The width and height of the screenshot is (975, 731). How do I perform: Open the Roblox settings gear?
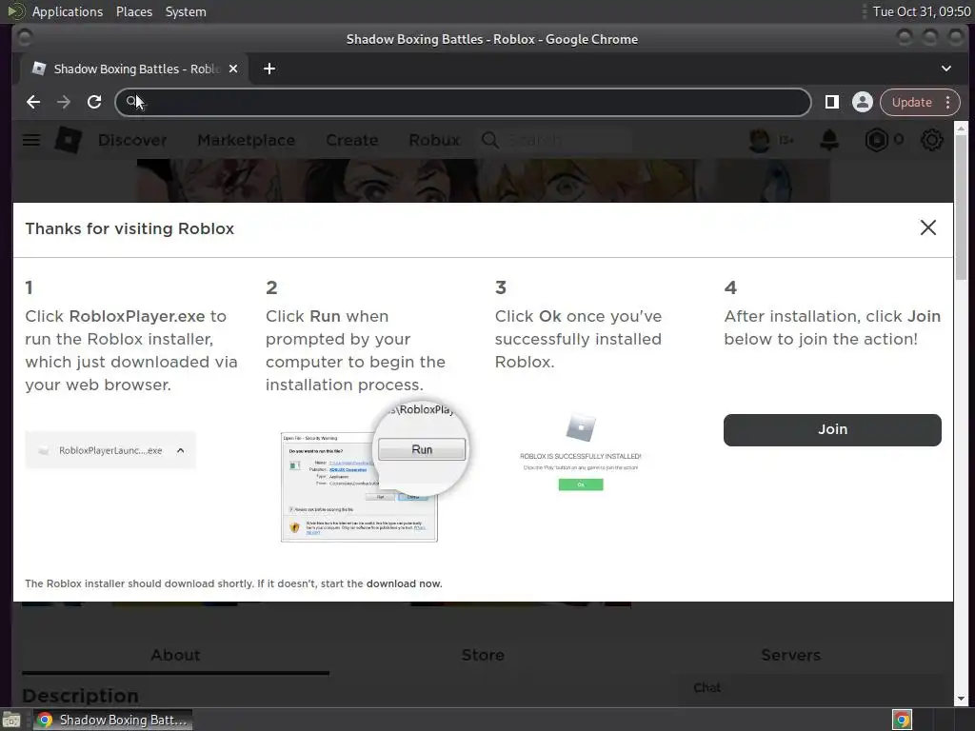tap(931, 141)
